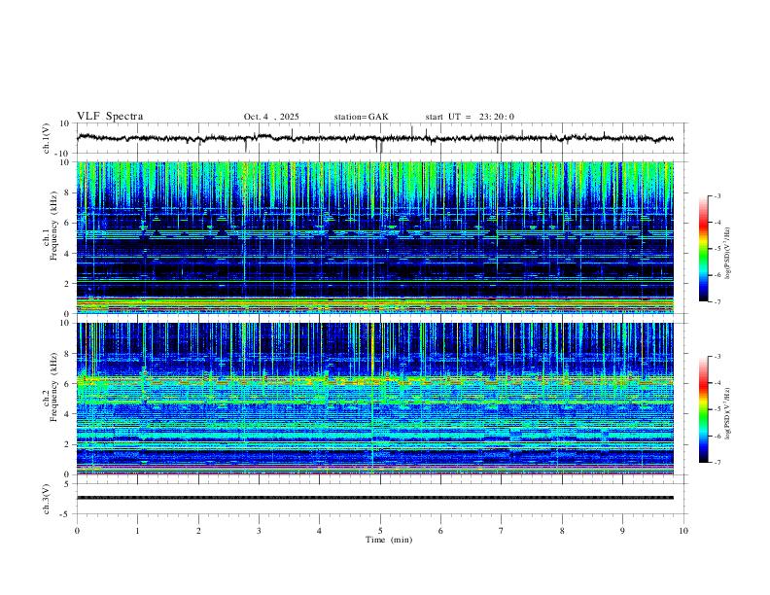The image size is (770, 595).
Task: Click inside the ch.1 spectrogram panel
Action: click(x=375, y=237)
